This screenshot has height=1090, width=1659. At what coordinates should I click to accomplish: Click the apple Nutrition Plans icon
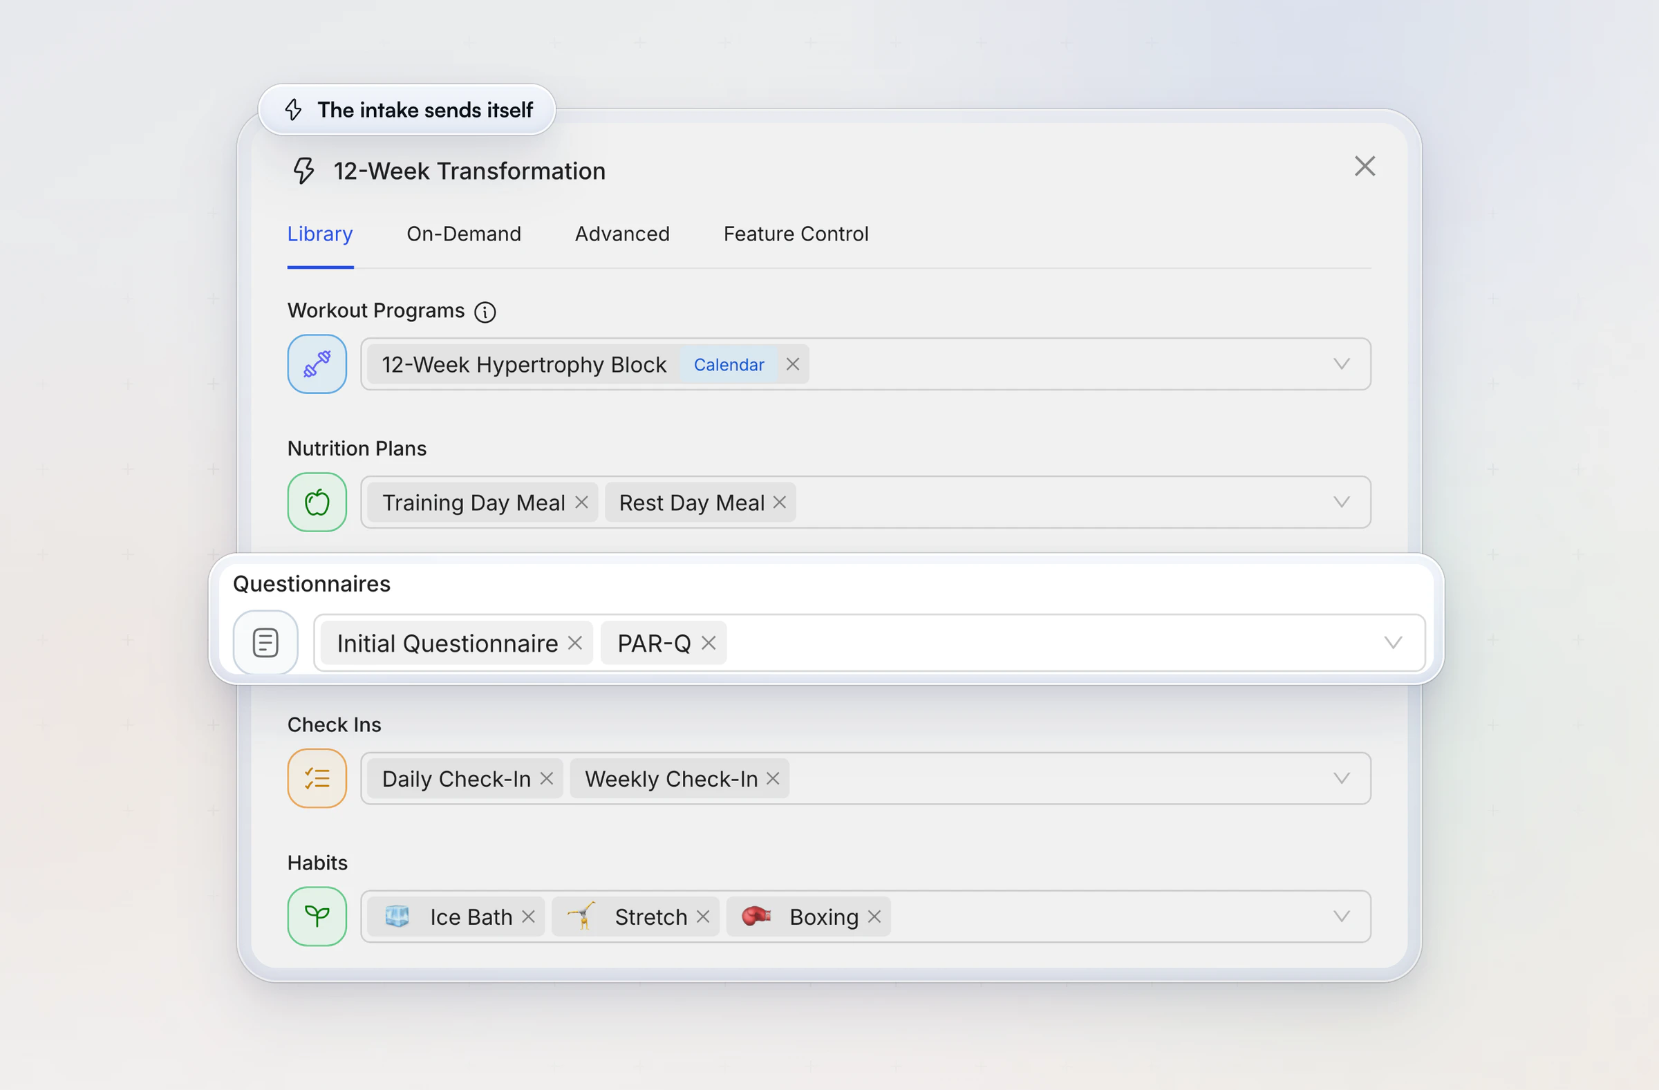(317, 502)
